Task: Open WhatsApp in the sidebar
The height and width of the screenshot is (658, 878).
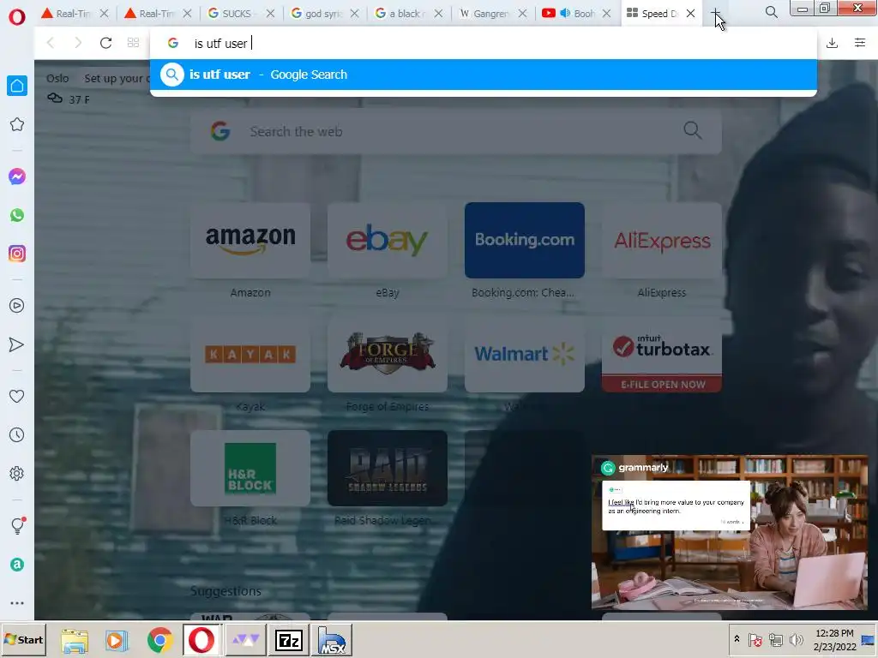Action: click(17, 215)
